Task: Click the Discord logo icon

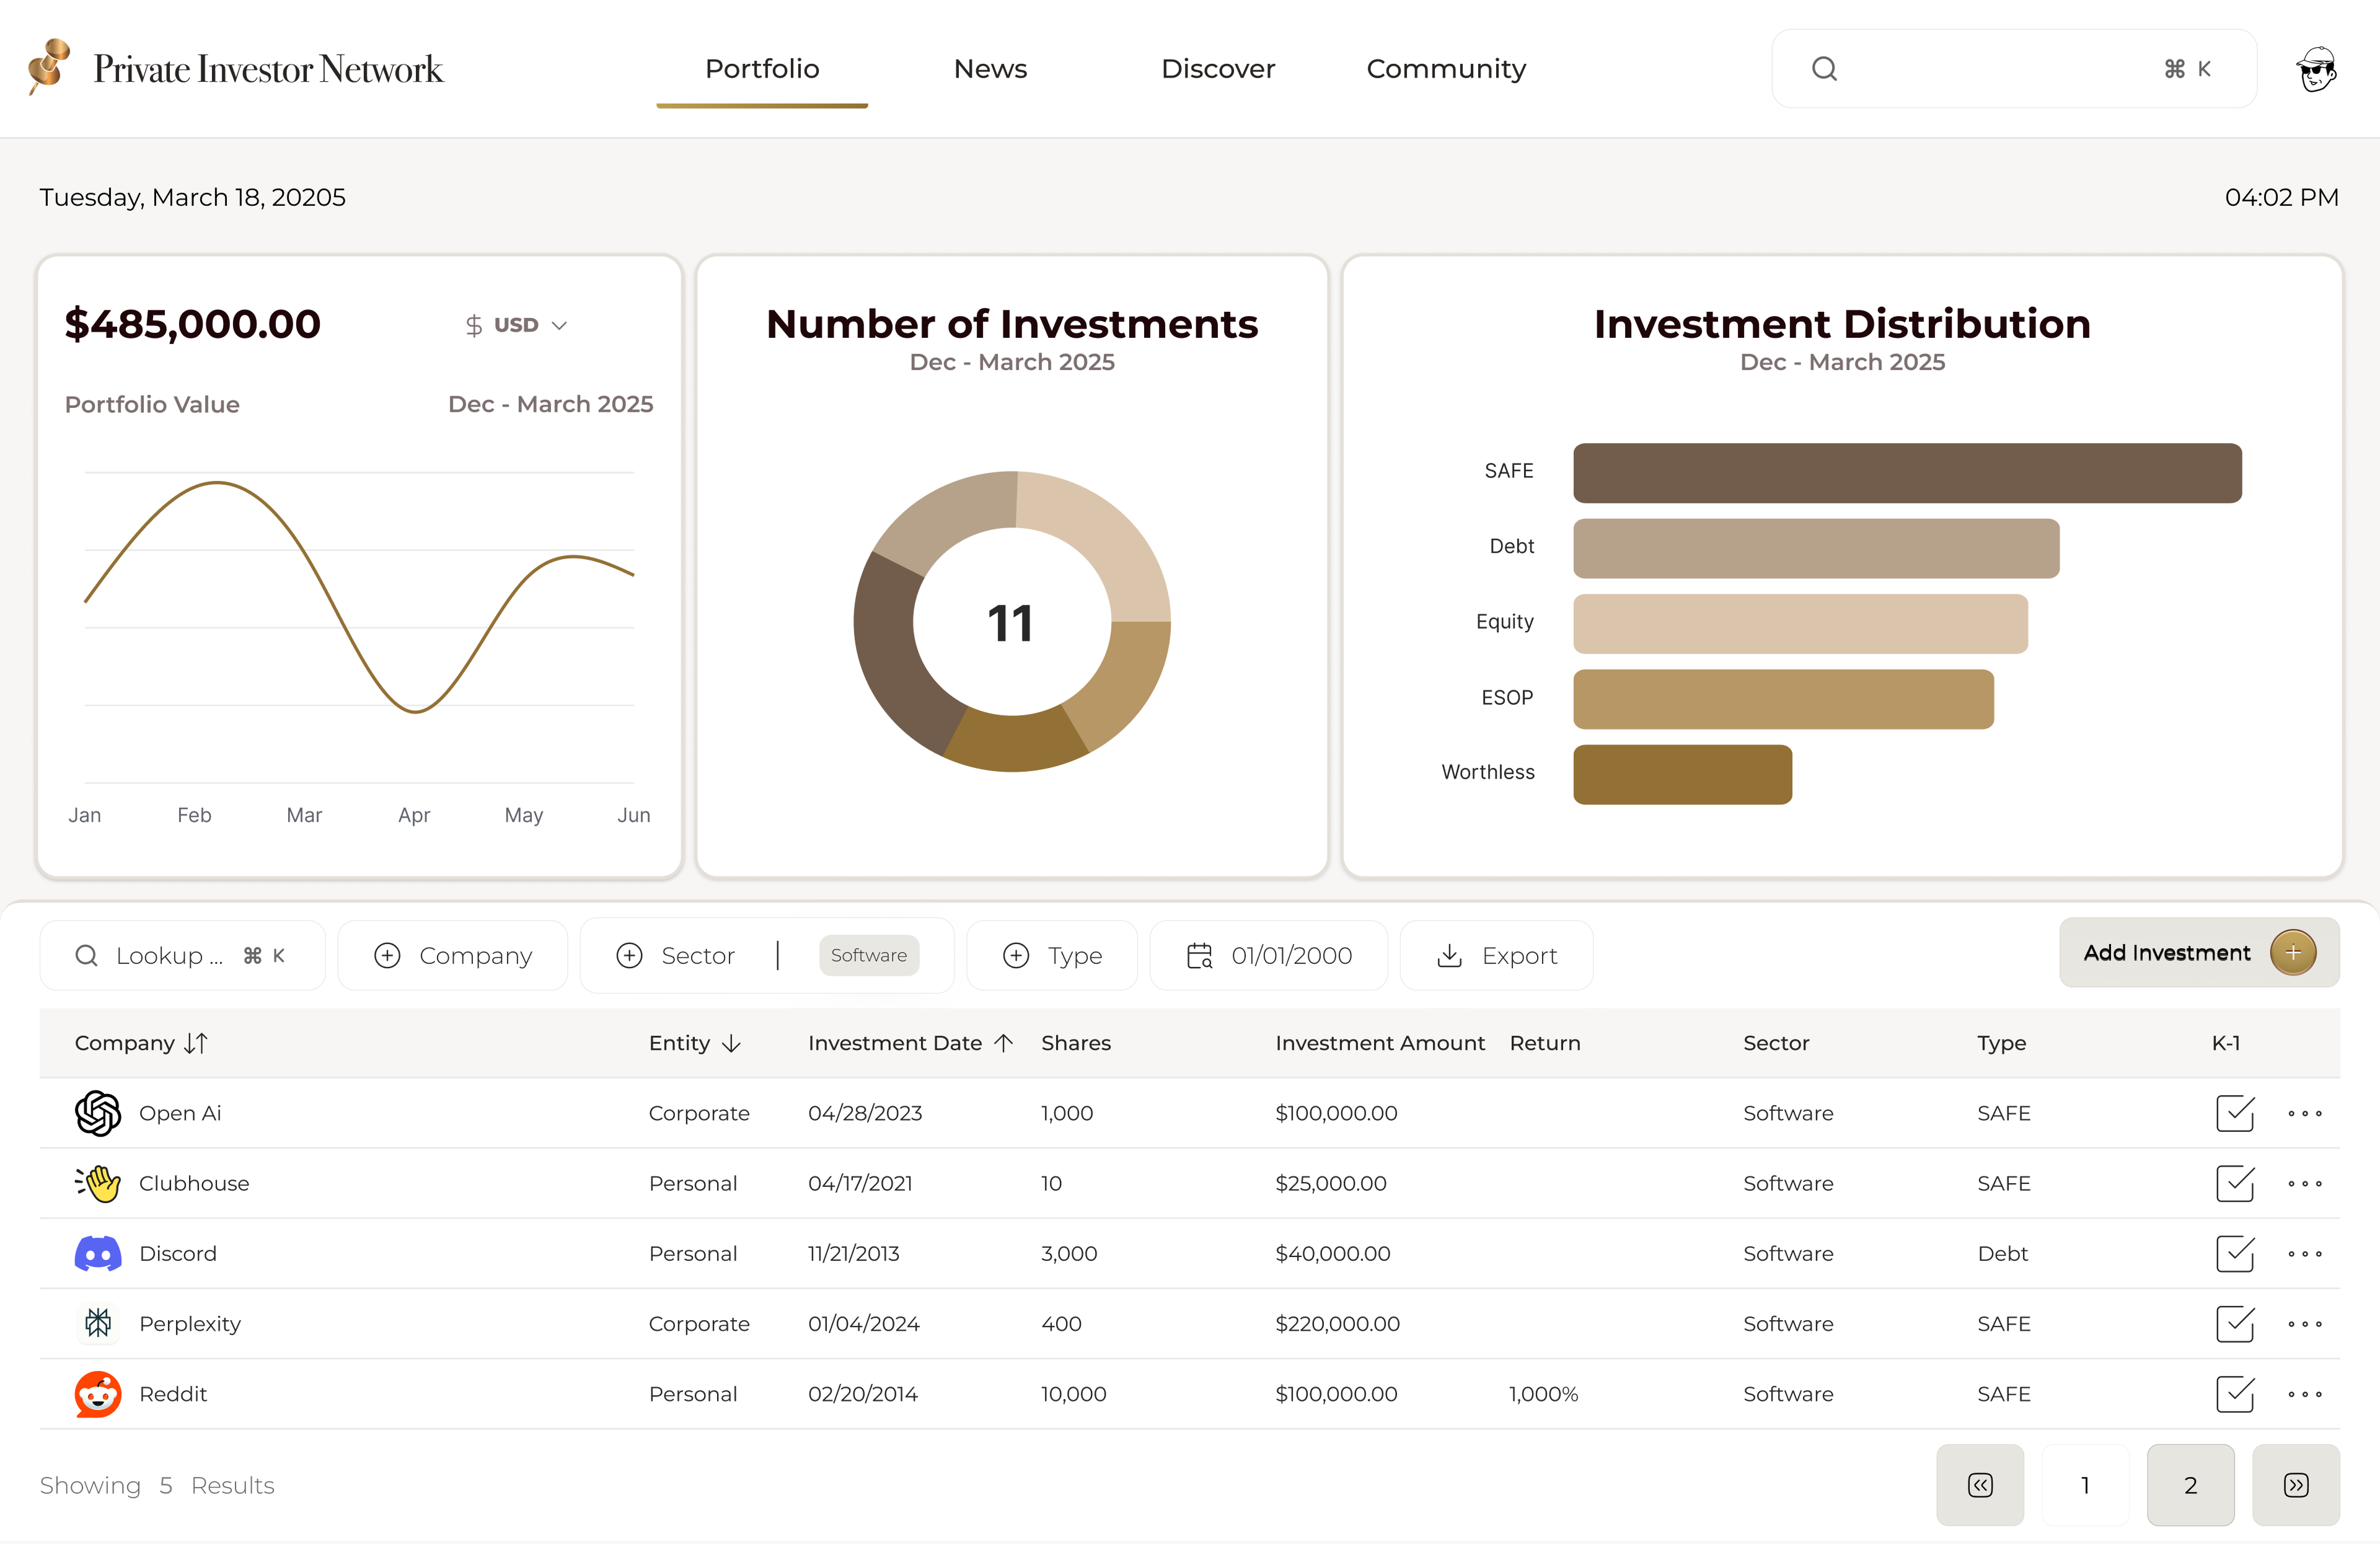Action: click(98, 1253)
